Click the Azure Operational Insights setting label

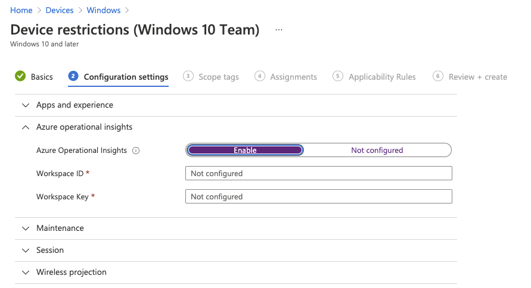pos(82,151)
